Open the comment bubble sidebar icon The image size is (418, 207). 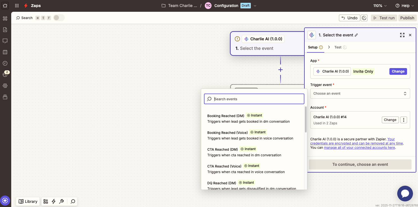[5, 41]
